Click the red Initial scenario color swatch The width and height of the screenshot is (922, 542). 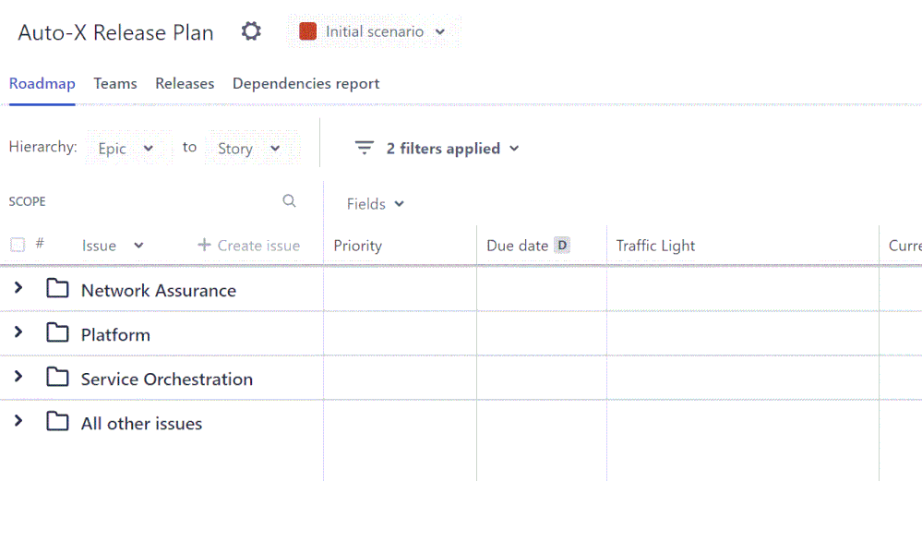pyautogui.click(x=308, y=31)
